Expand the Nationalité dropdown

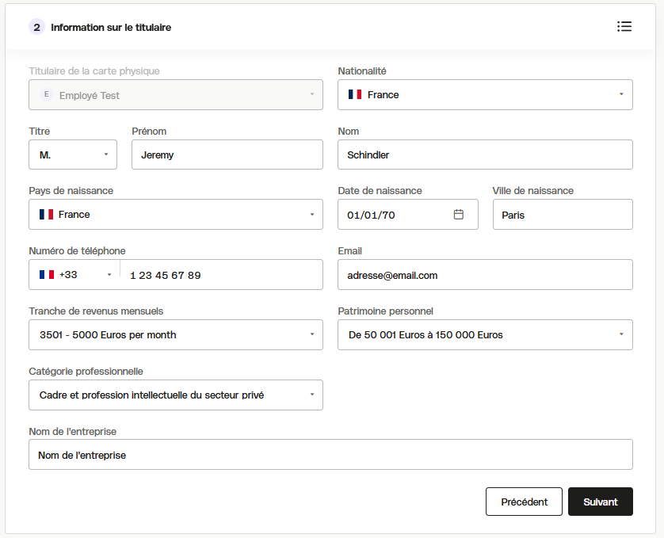click(485, 94)
